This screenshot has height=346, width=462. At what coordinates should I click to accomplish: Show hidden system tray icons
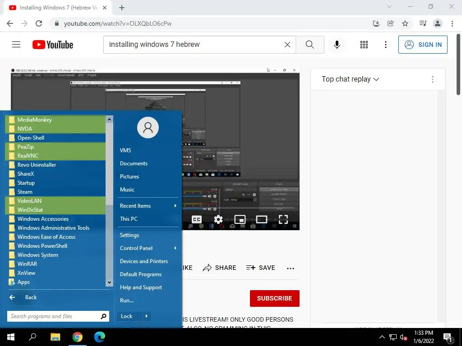pyautogui.click(x=382, y=337)
